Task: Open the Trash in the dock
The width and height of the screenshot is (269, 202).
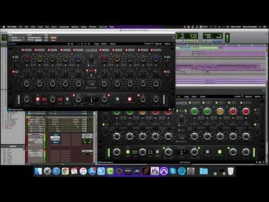Action: (x=231, y=171)
